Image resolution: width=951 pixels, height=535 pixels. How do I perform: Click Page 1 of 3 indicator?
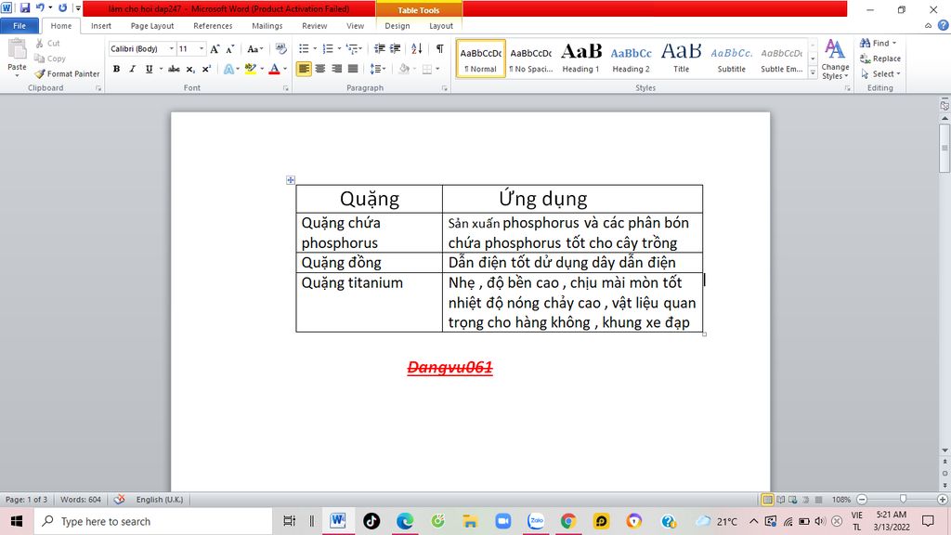coord(26,500)
